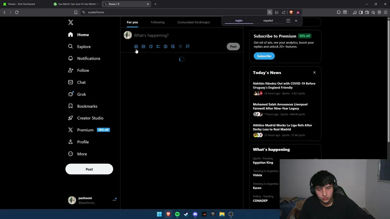Open the Brave VPN shield icon
The image size is (390, 219).
[x=379, y=12]
